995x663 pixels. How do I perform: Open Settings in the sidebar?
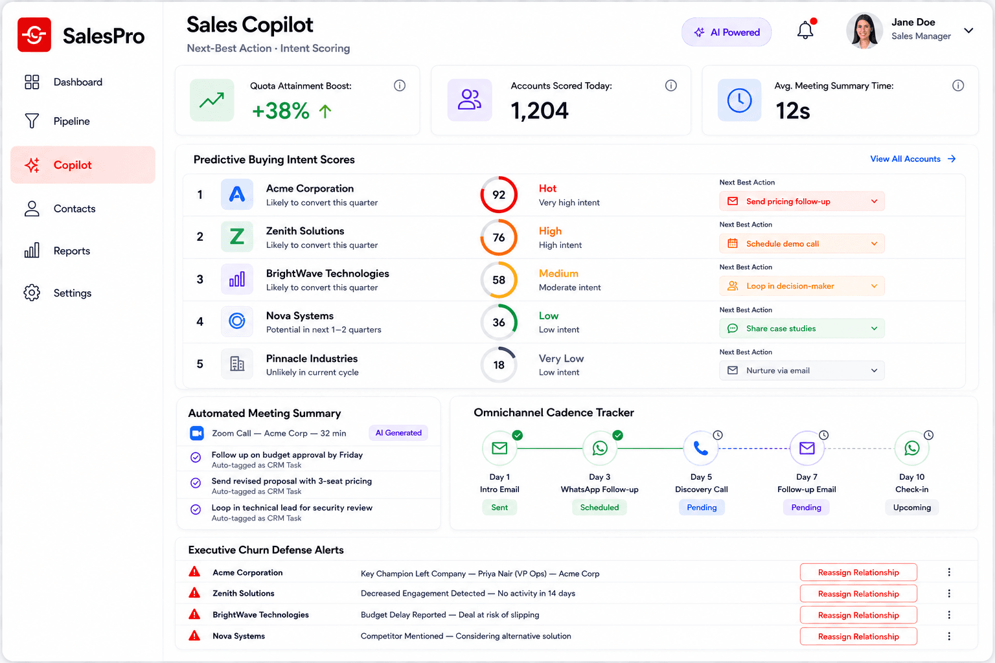tap(83, 293)
